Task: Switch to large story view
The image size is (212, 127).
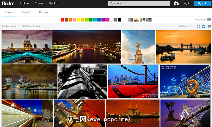Action: (x=209, y=26)
